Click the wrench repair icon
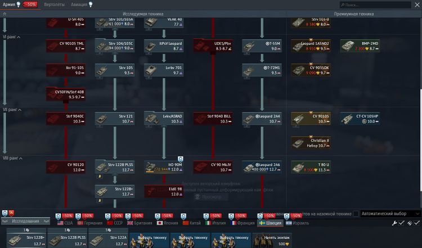 (394, 223)
